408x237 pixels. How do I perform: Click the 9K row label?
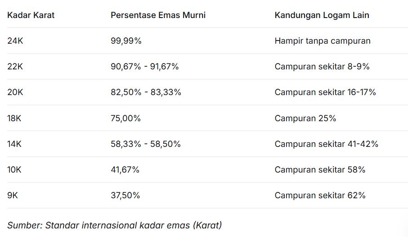[x=13, y=196]
